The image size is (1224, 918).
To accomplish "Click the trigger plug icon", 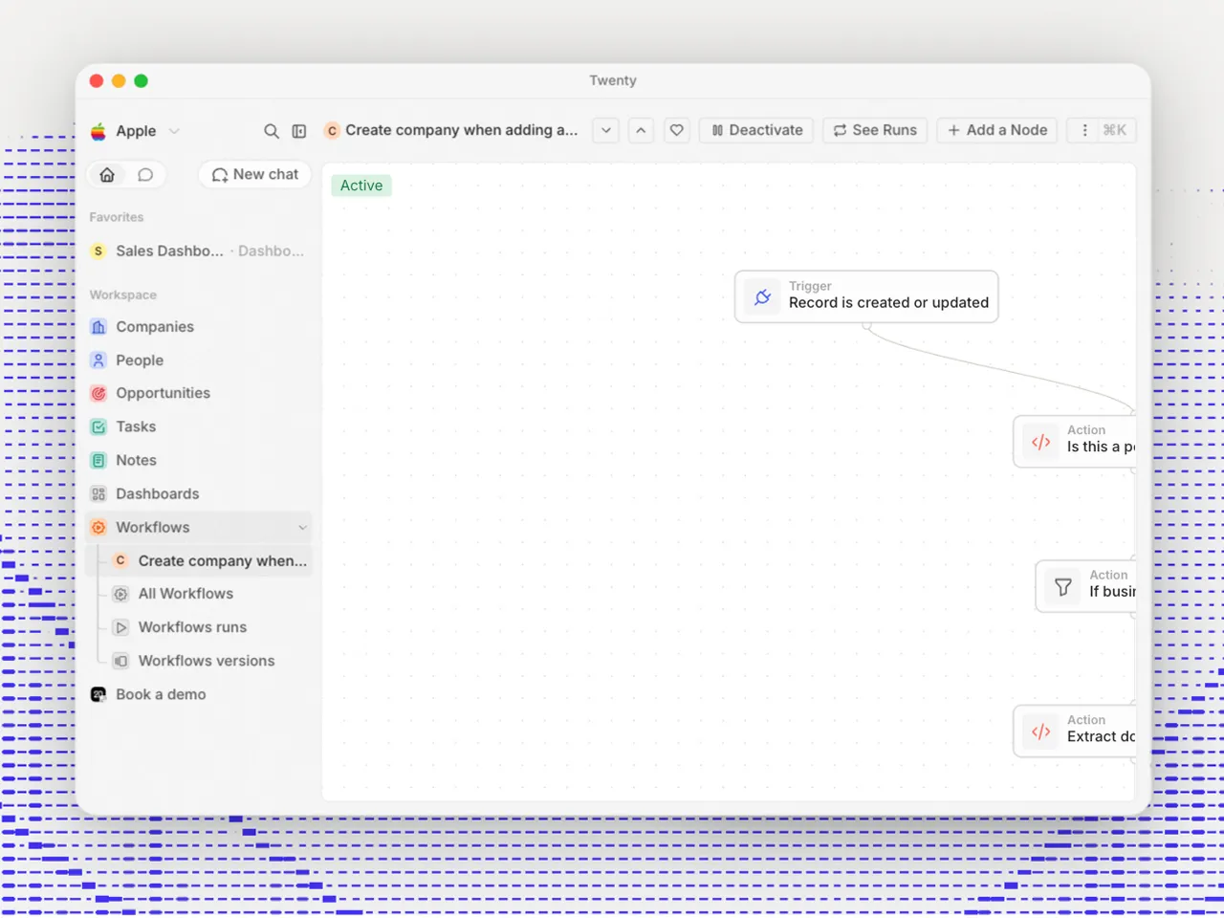I will click(763, 296).
